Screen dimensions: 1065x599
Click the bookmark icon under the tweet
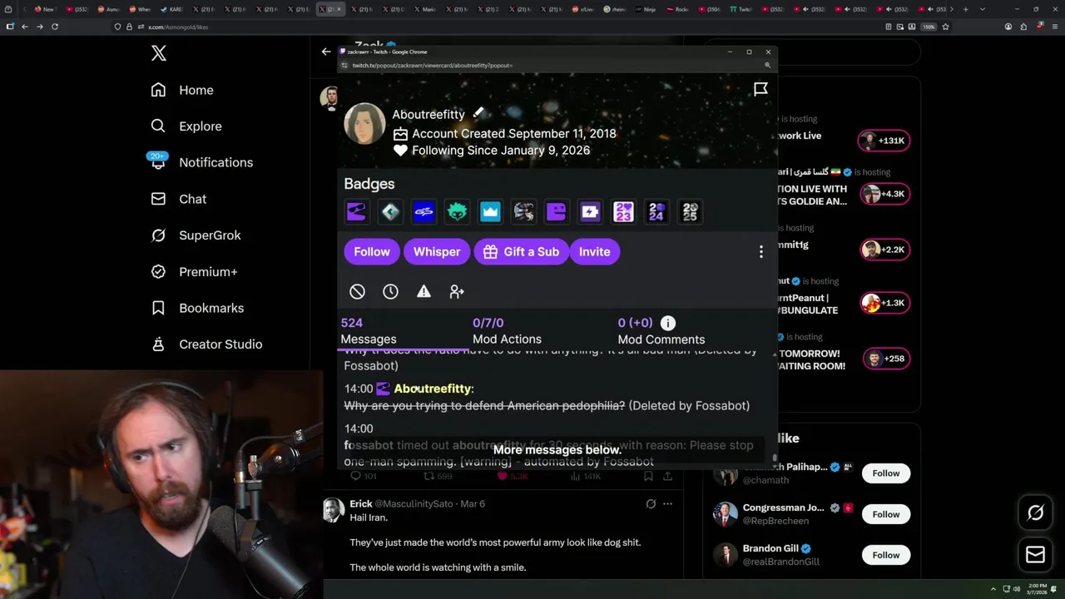650,476
